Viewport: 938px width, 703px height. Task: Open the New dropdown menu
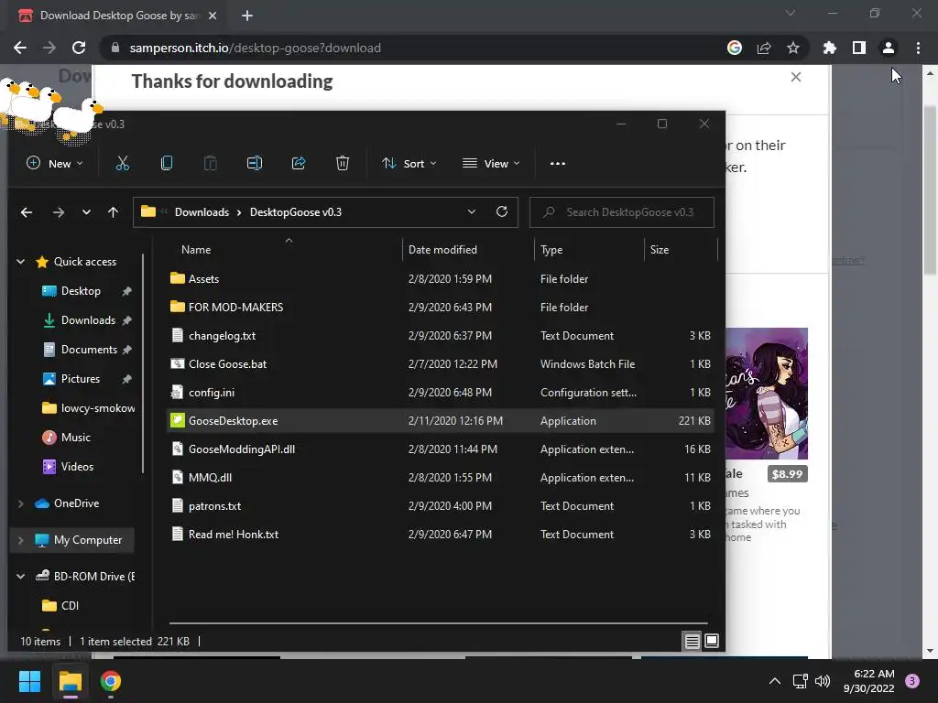[x=54, y=163]
